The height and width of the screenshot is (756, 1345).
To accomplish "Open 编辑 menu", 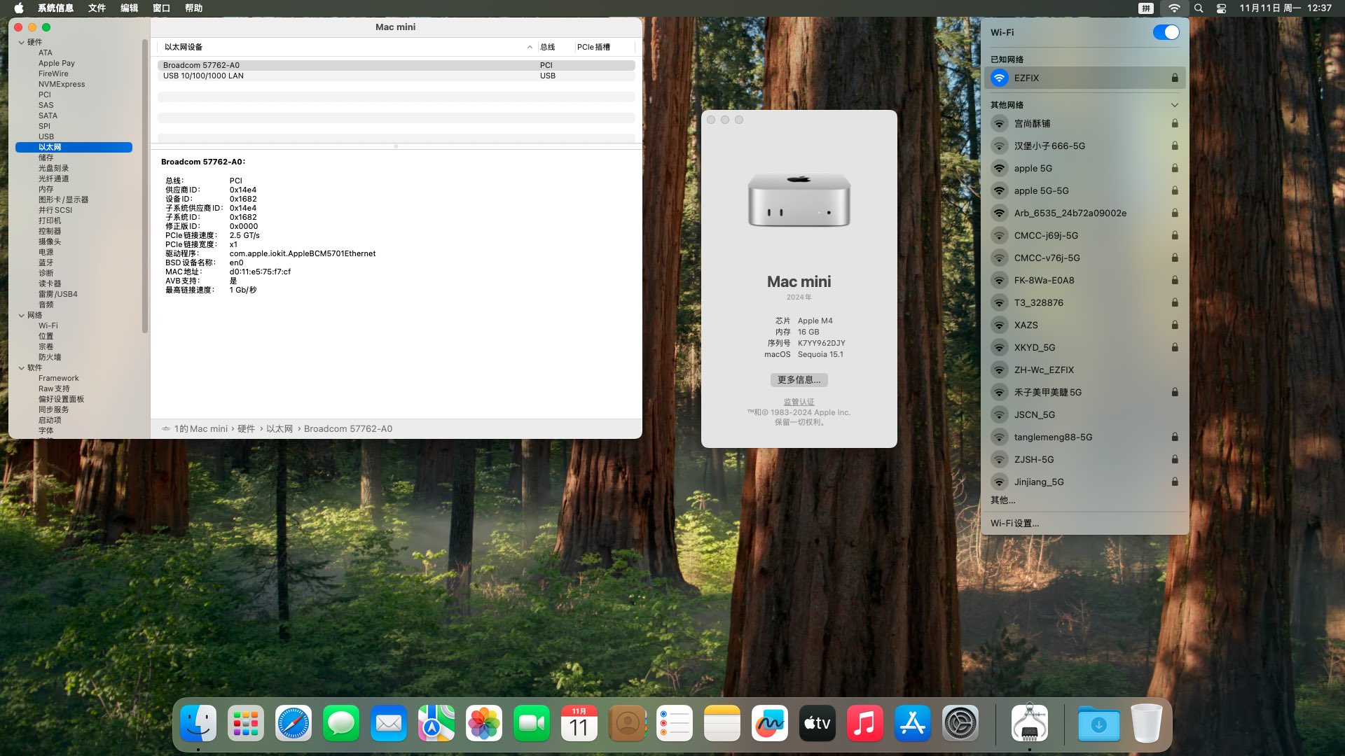I will [129, 8].
